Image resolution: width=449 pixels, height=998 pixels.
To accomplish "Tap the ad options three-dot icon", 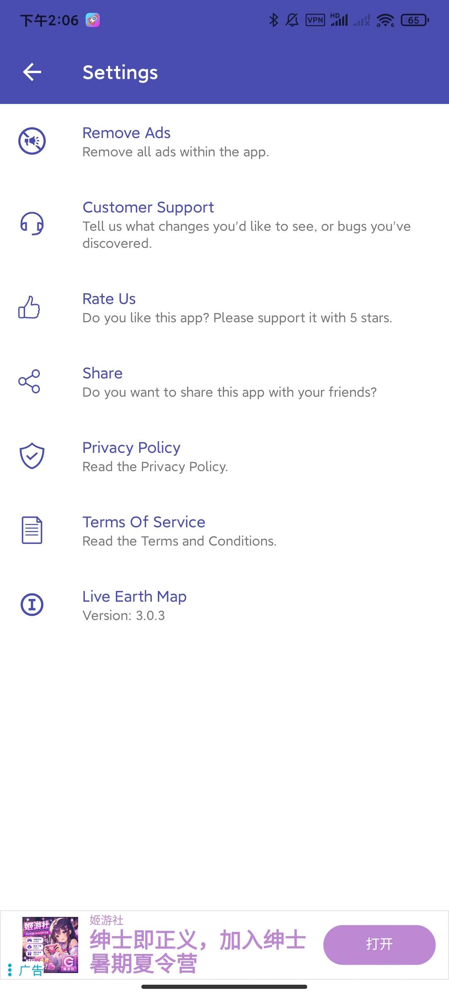I will [10, 970].
